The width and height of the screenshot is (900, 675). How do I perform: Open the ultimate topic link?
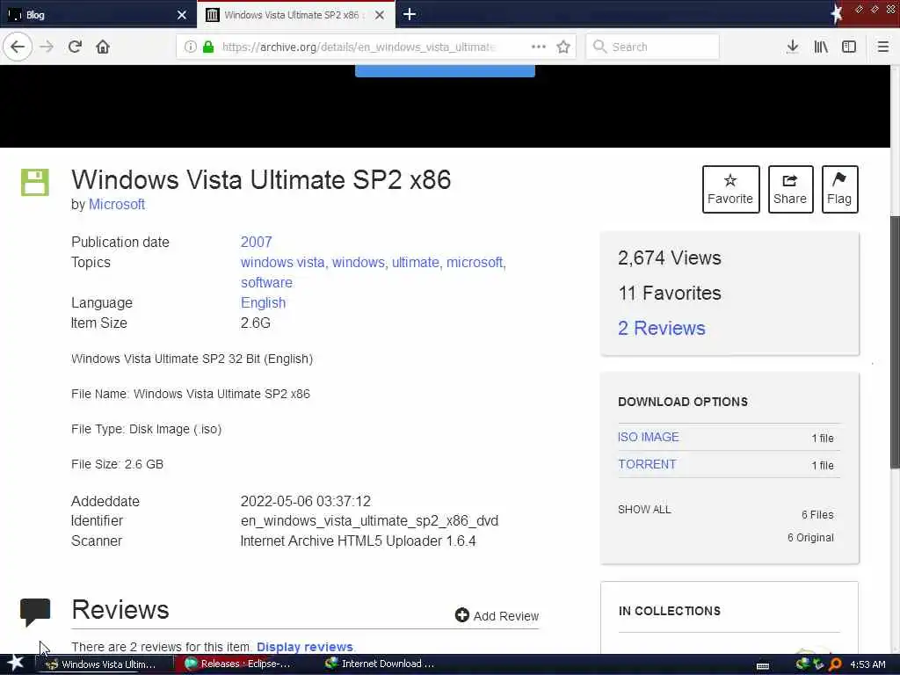click(x=416, y=262)
